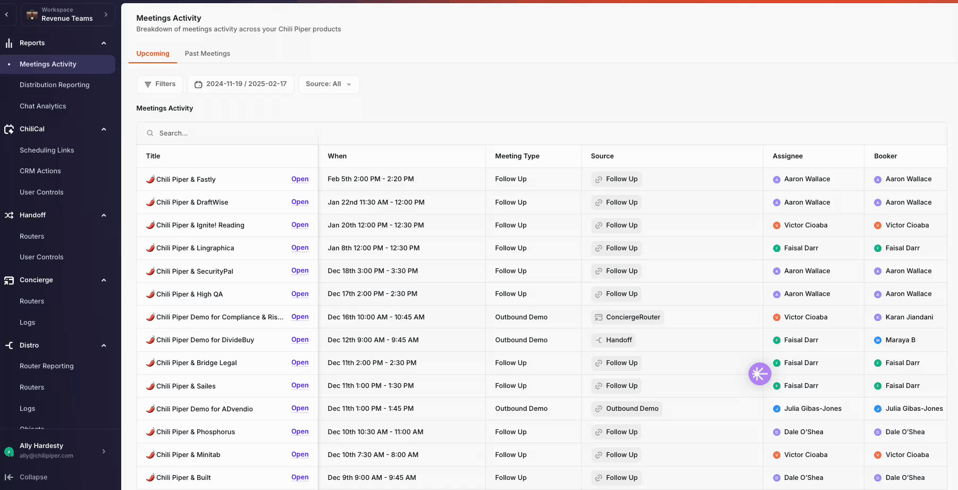Image resolution: width=958 pixels, height=490 pixels.
Task: Click chili icon for Chili Piper & Fastly
Action: pyautogui.click(x=150, y=179)
